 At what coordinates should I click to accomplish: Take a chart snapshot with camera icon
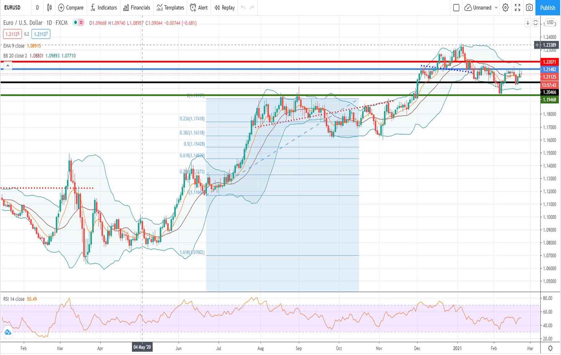tap(529, 8)
